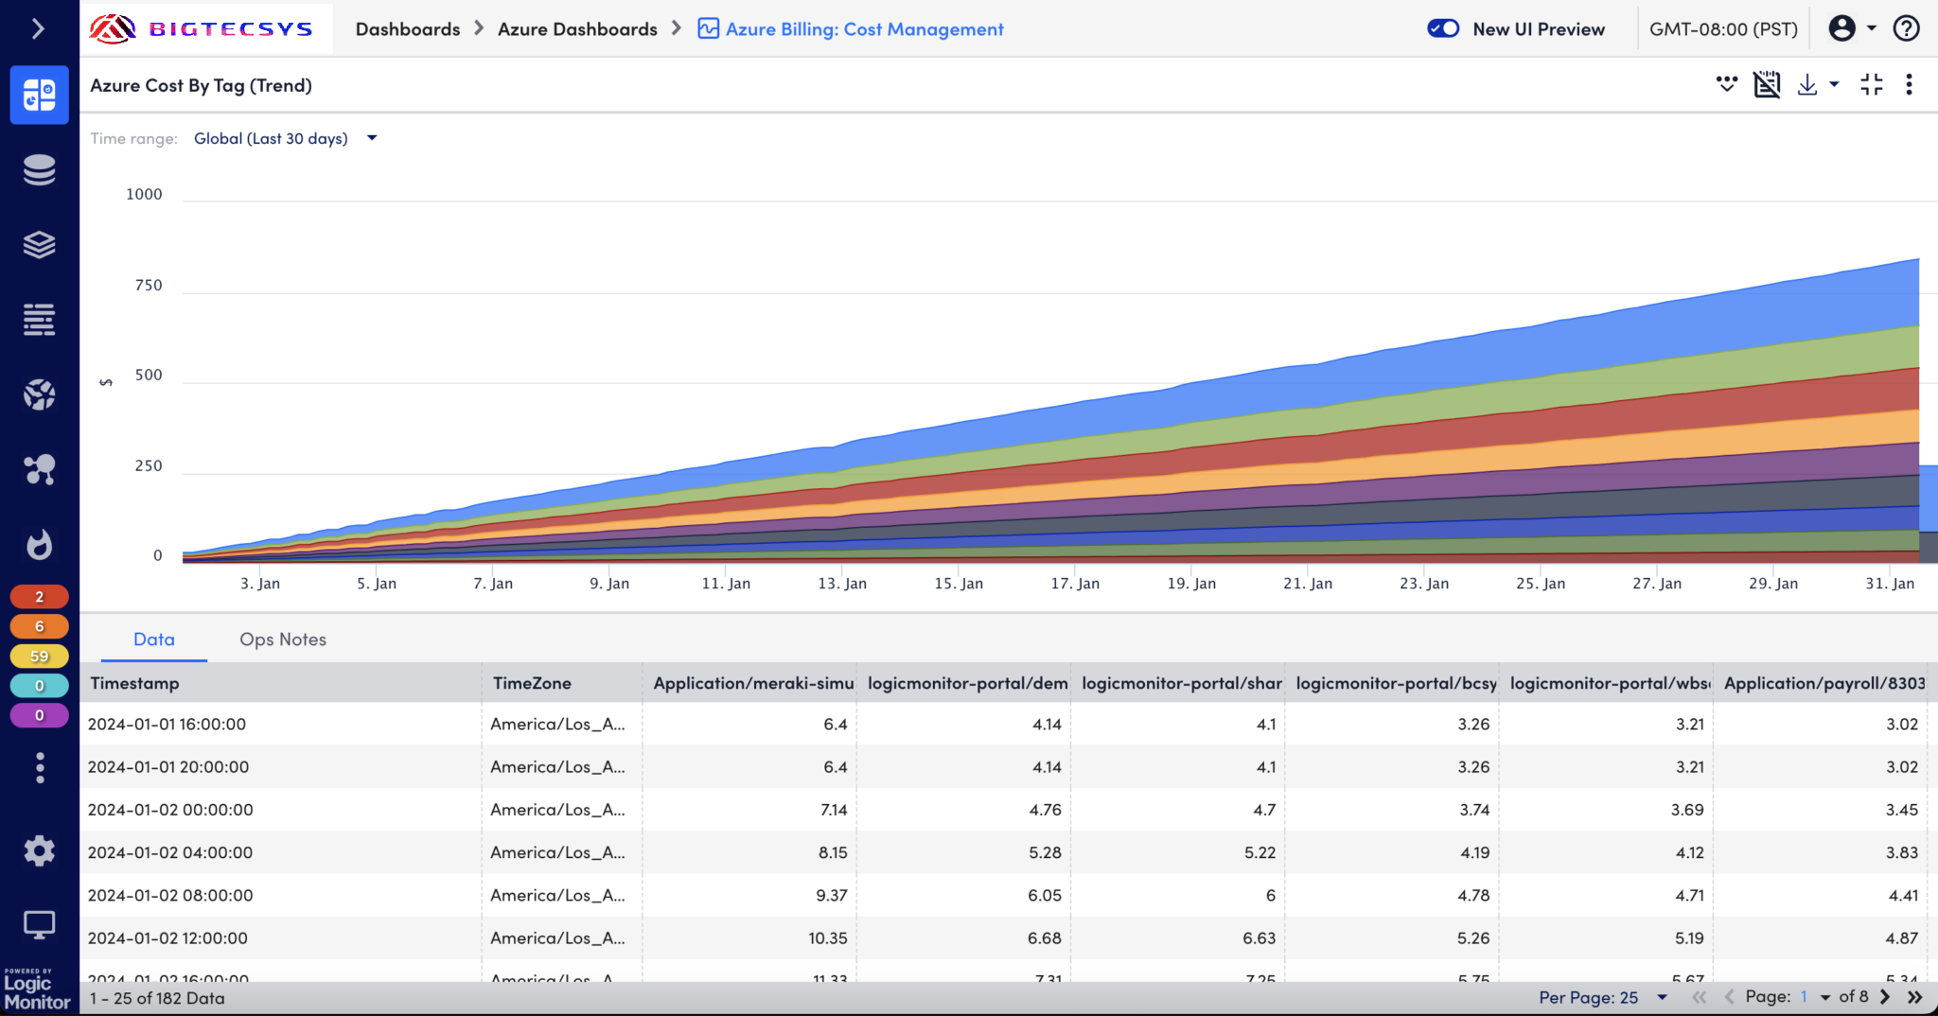Open the Settings gear icon
The image size is (1938, 1016).
(x=39, y=851)
